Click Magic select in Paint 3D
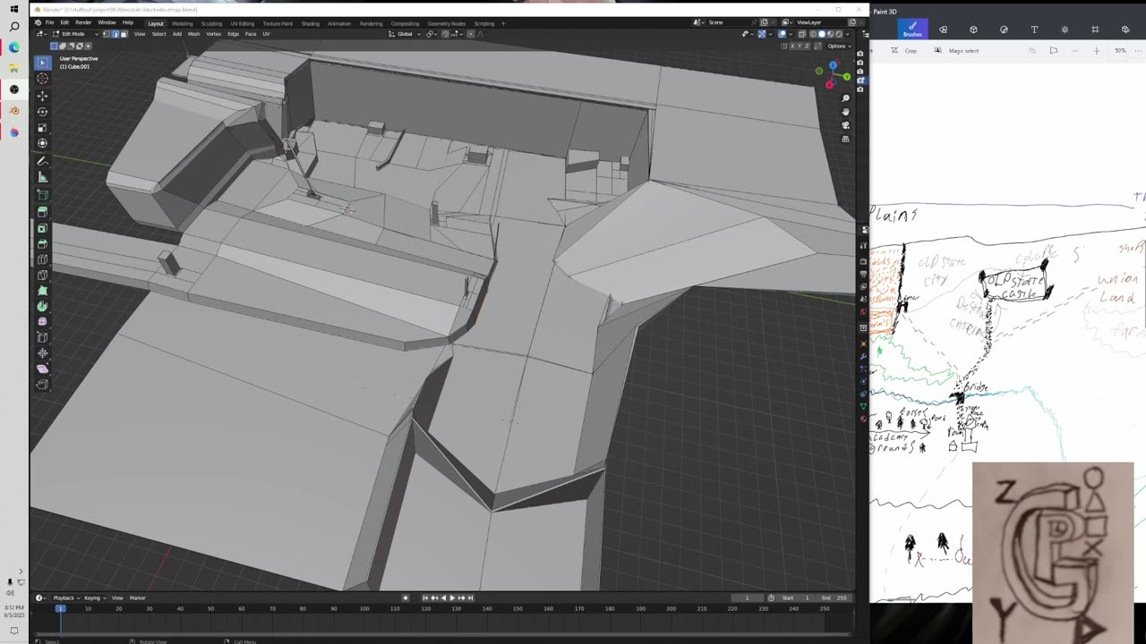1146x644 pixels. tap(956, 51)
